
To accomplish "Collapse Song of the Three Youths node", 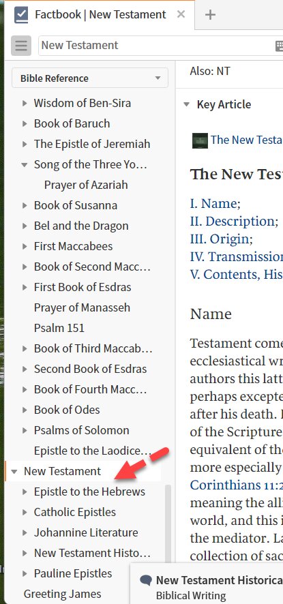I will coord(25,164).
